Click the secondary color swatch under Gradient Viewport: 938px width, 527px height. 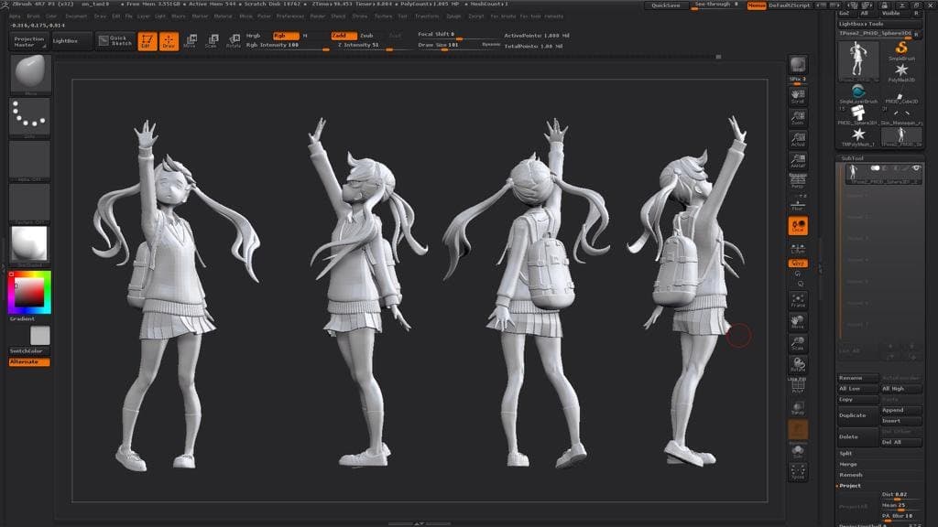click(40, 335)
